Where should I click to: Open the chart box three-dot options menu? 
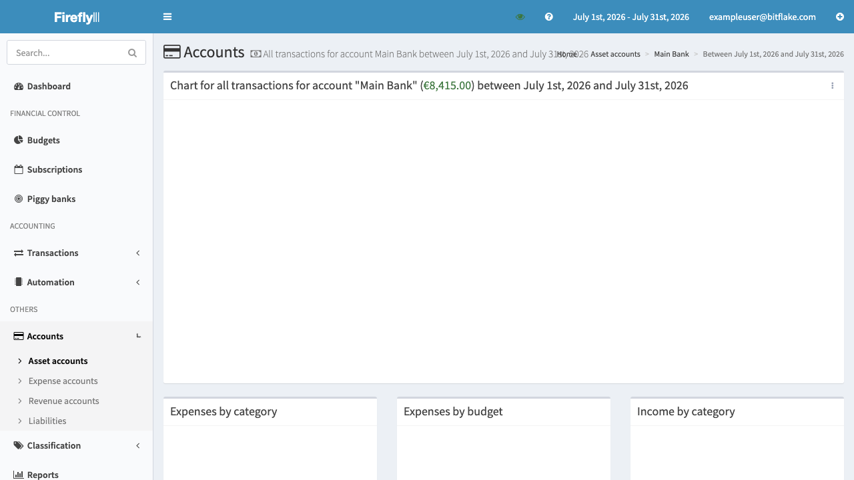(x=832, y=85)
